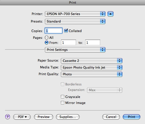Click the Supplies... button

pyautogui.click(x=68, y=117)
